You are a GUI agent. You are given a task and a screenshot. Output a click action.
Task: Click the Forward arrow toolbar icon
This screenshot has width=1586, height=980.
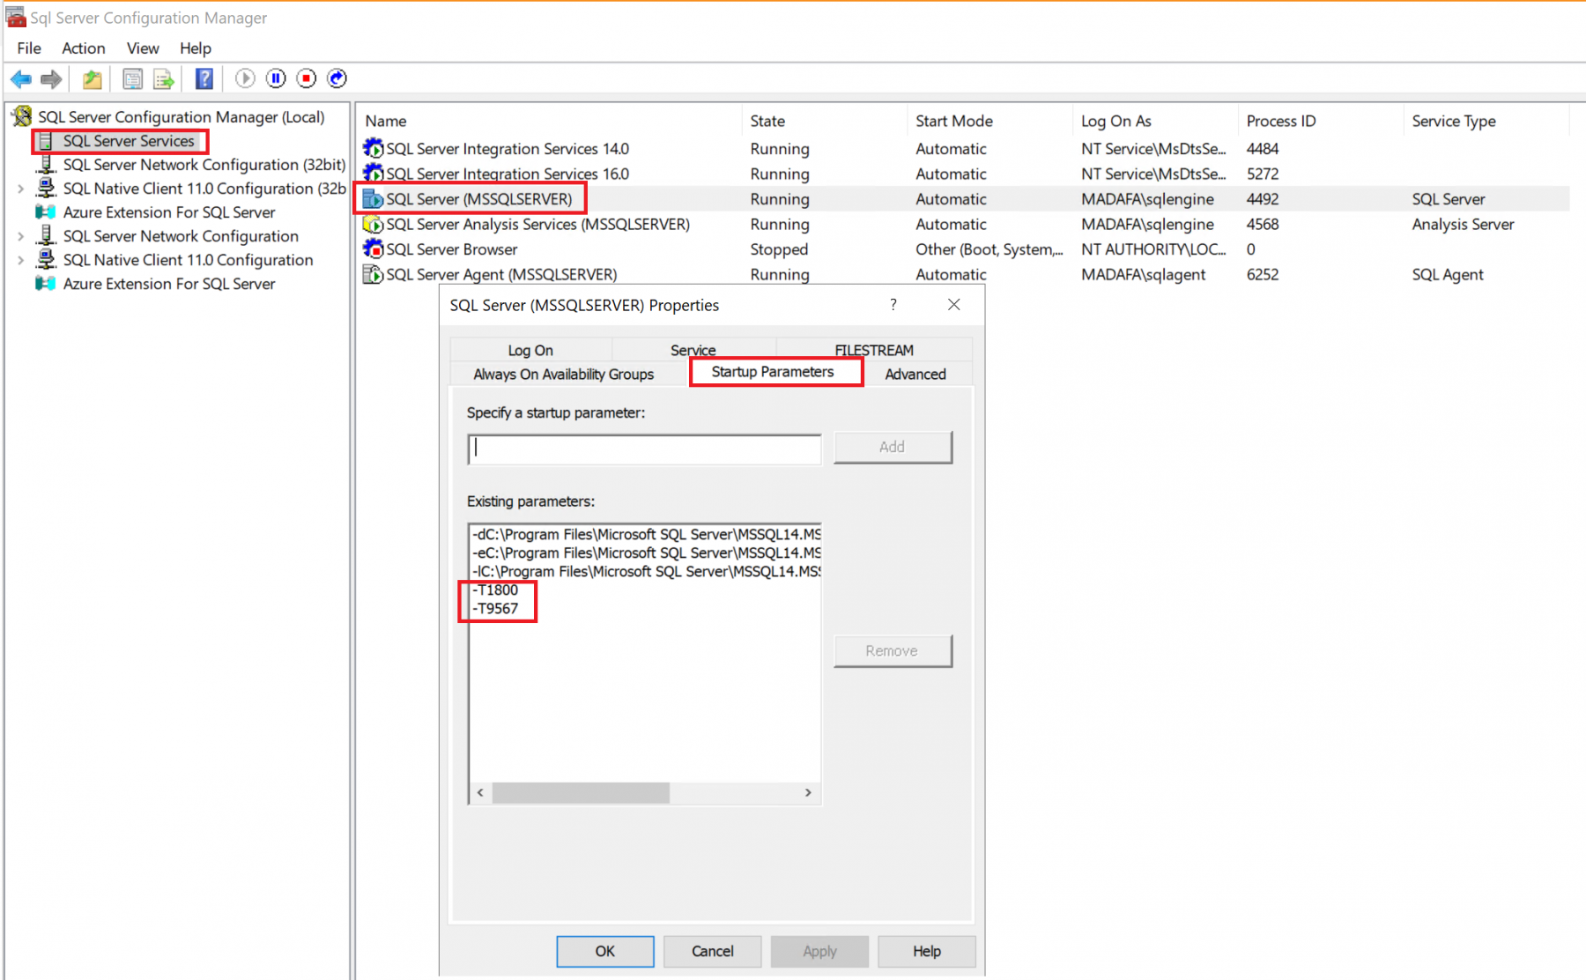(52, 79)
